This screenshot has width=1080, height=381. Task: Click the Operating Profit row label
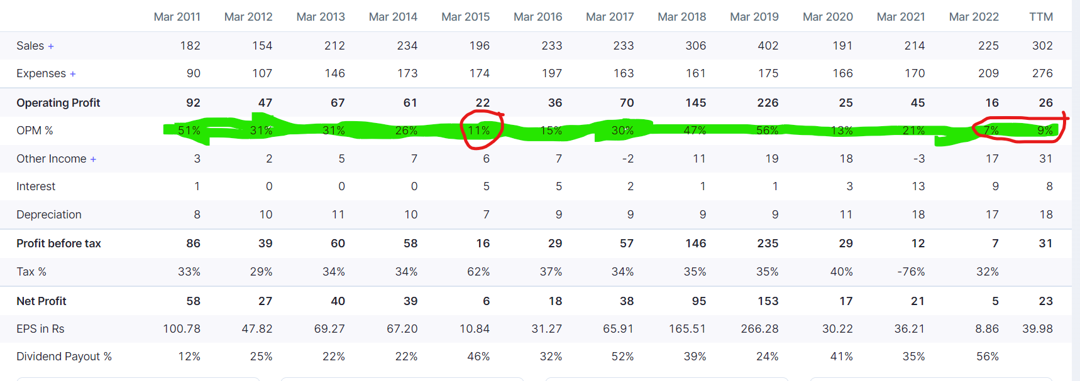[58, 103]
